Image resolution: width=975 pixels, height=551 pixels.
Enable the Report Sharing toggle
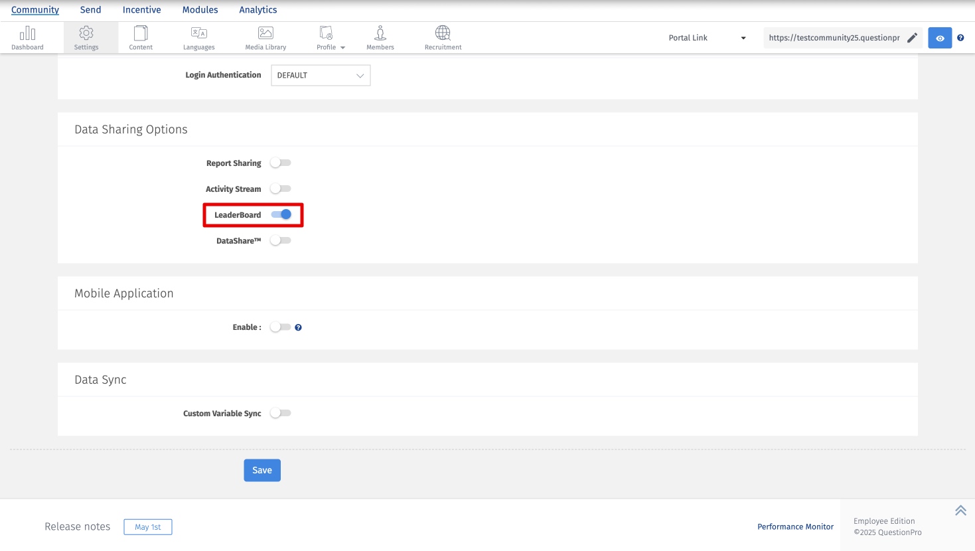281,163
